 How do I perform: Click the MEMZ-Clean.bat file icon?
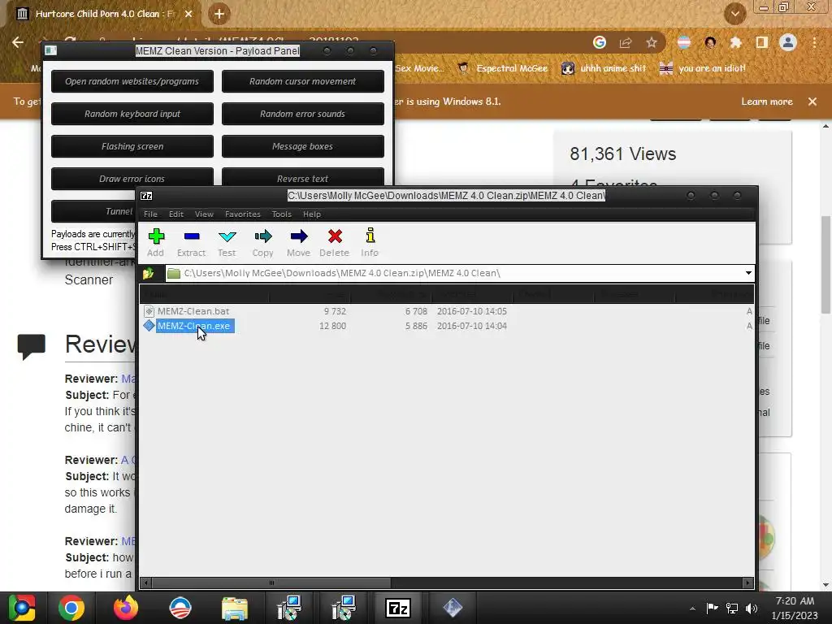[x=149, y=311]
